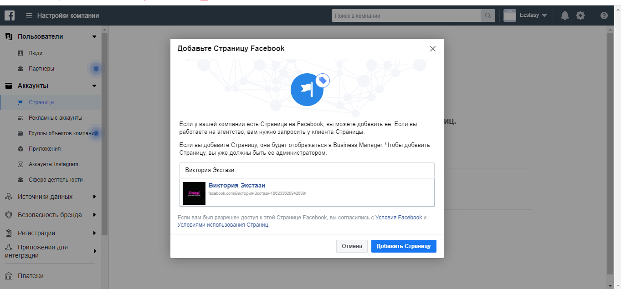Image resolution: width=621 pixels, height=289 pixels.
Task: Open the help question mark icon
Action: coord(604,15)
